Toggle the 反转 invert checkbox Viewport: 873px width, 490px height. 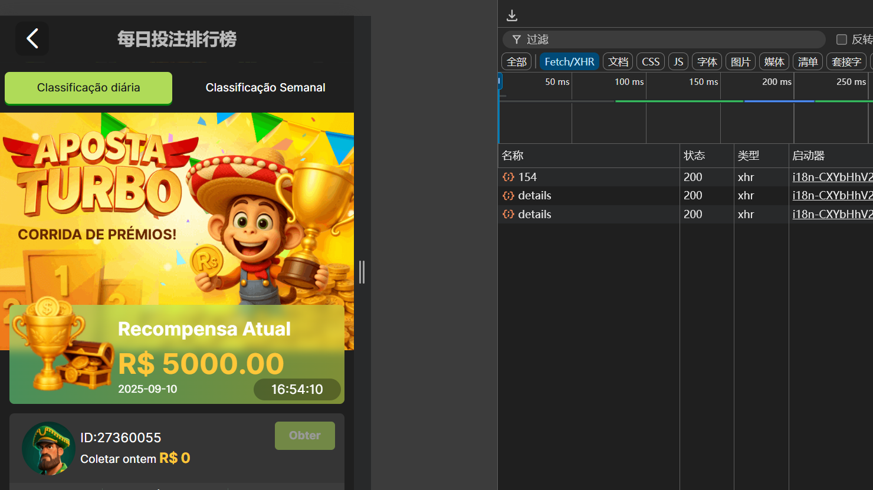coord(842,40)
